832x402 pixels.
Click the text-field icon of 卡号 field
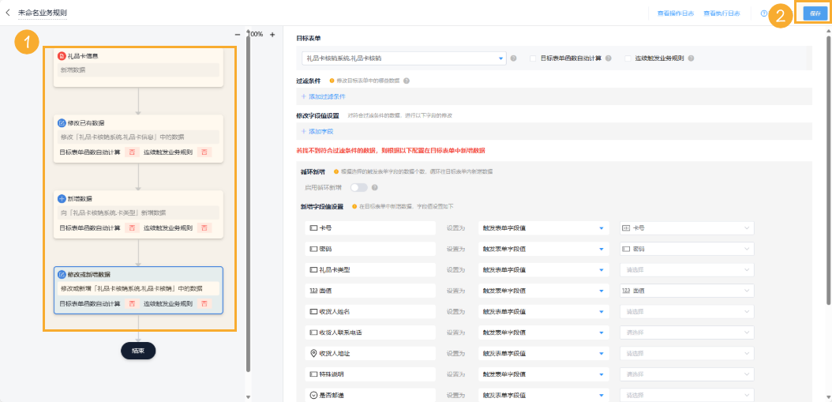(313, 227)
